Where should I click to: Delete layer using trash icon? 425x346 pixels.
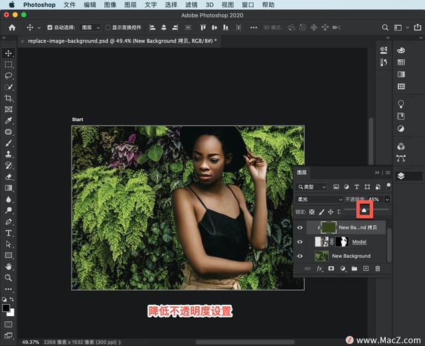coord(378,268)
